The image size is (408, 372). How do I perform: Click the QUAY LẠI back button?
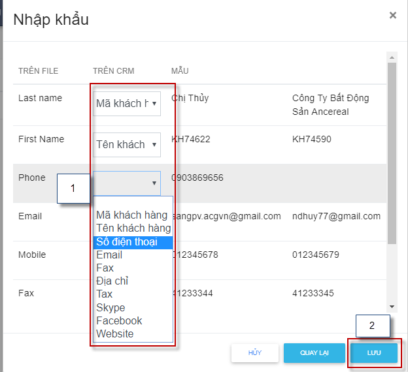coord(314,353)
